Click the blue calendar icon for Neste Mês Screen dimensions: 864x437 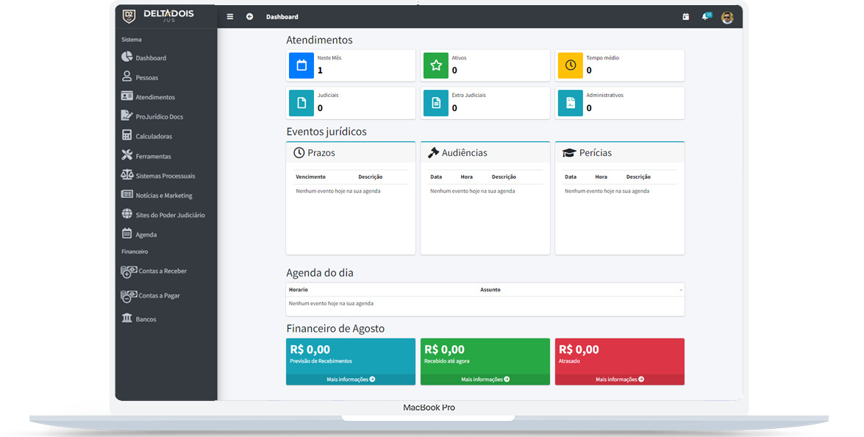pos(301,65)
